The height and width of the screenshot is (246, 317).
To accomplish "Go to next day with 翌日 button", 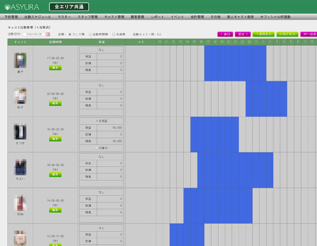I will 243,34.
